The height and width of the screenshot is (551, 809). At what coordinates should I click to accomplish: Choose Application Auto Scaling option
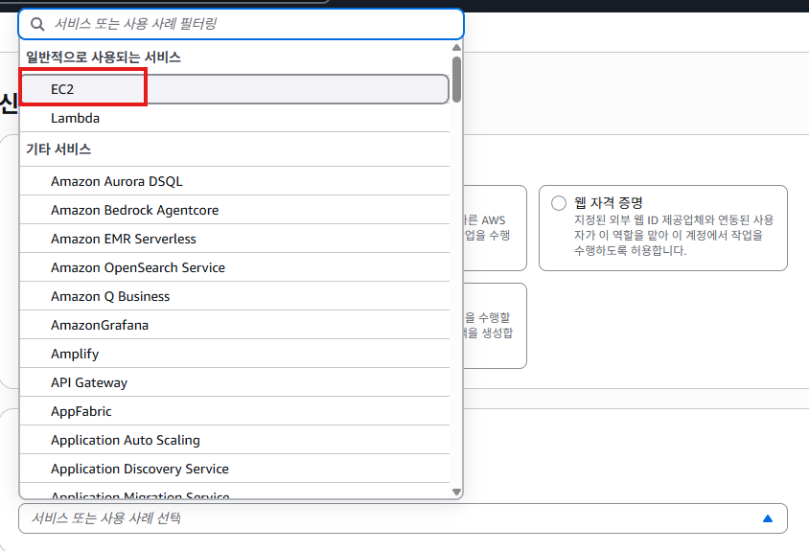point(234,440)
